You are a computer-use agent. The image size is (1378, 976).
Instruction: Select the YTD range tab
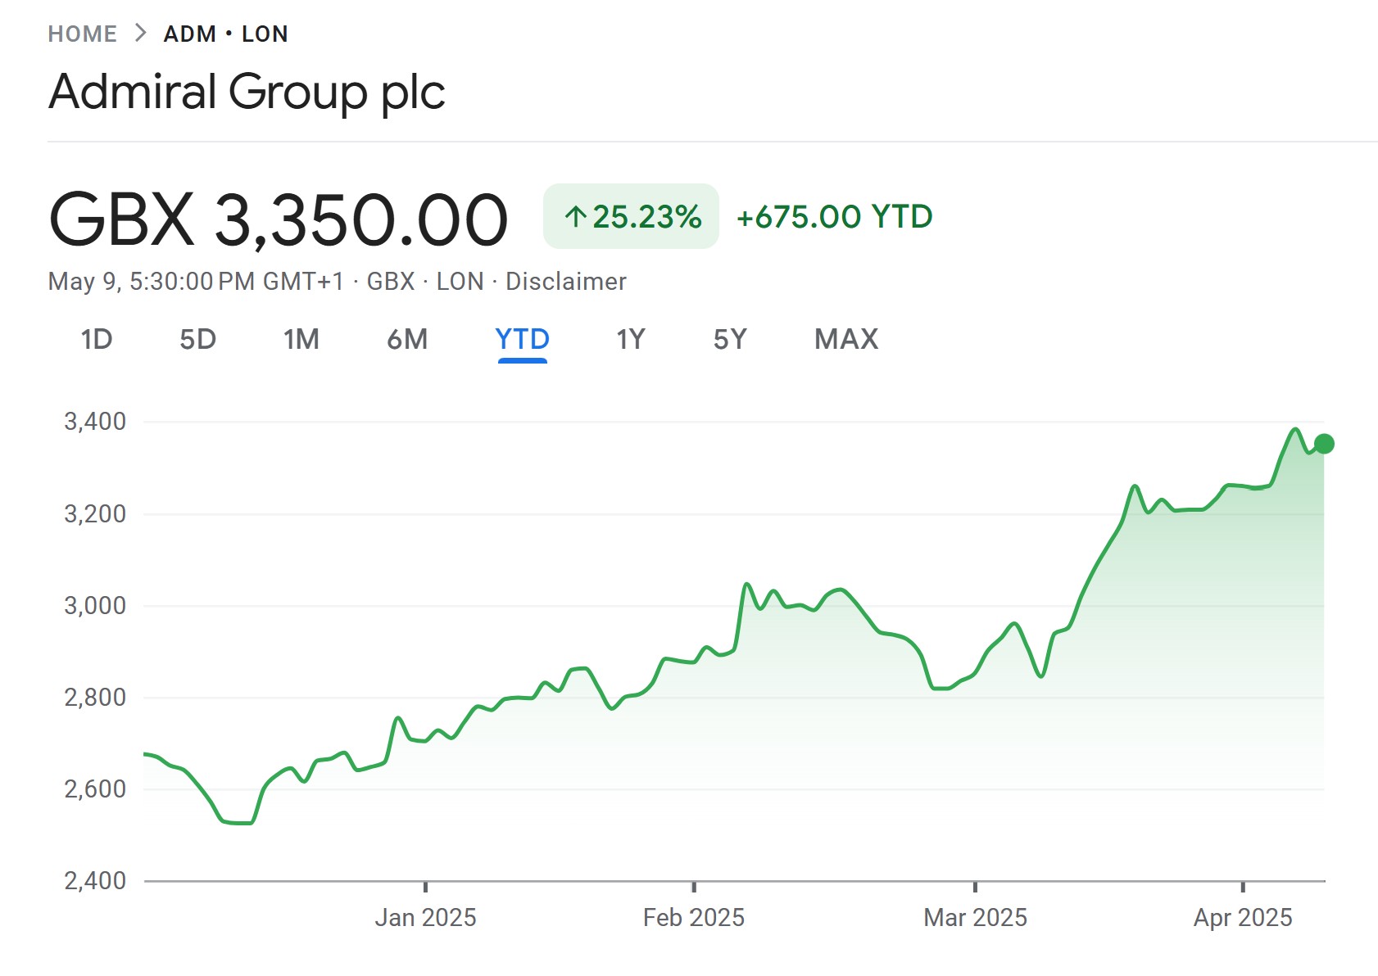(x=522, y=339)
